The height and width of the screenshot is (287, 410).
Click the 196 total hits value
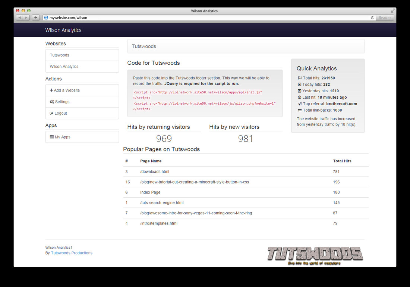click(336, 182)
